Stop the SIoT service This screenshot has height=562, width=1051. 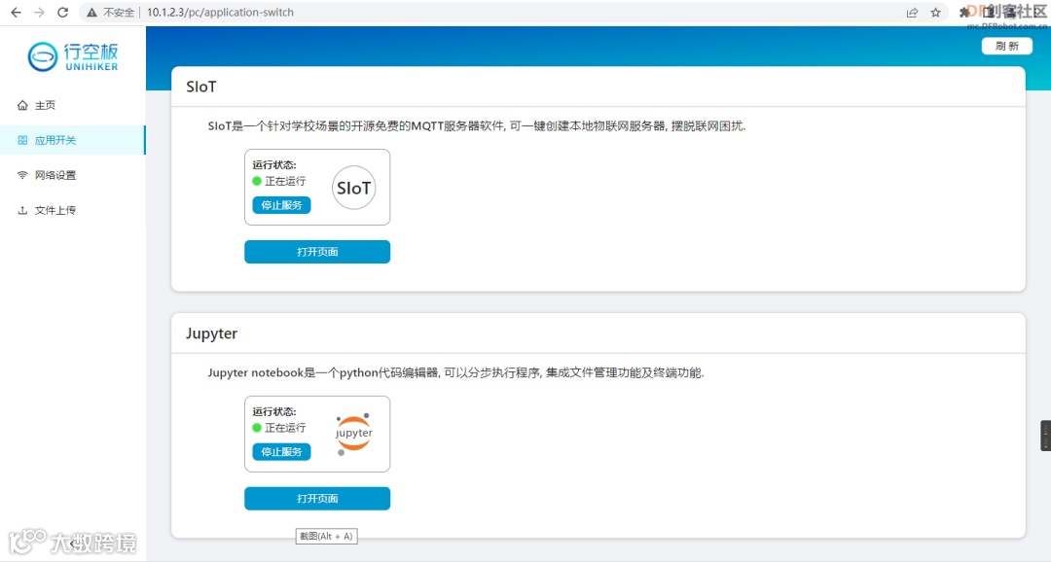coord(281,205)
